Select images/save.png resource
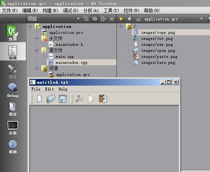Screen dimensions: 210x172 [x=158, y=63]
